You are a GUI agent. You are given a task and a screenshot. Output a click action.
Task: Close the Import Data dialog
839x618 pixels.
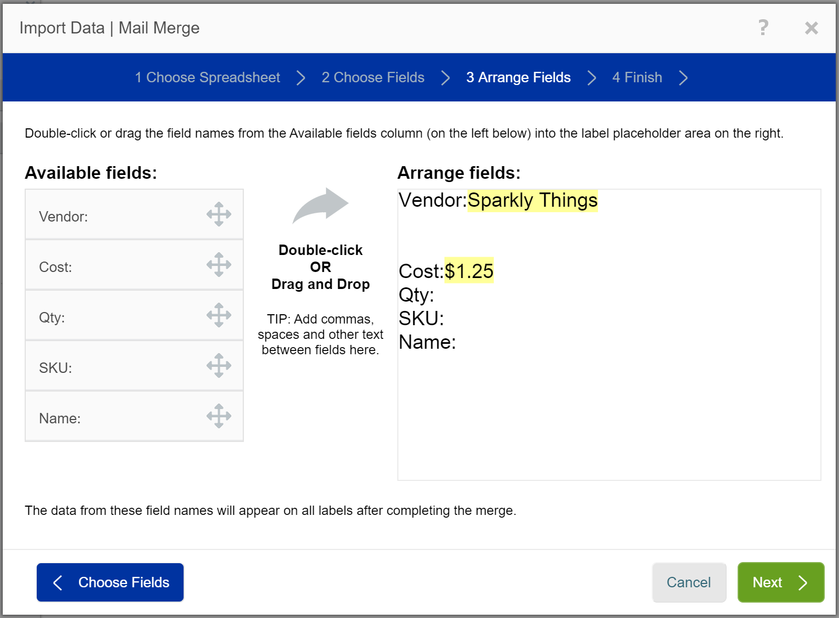pos(811,28)
